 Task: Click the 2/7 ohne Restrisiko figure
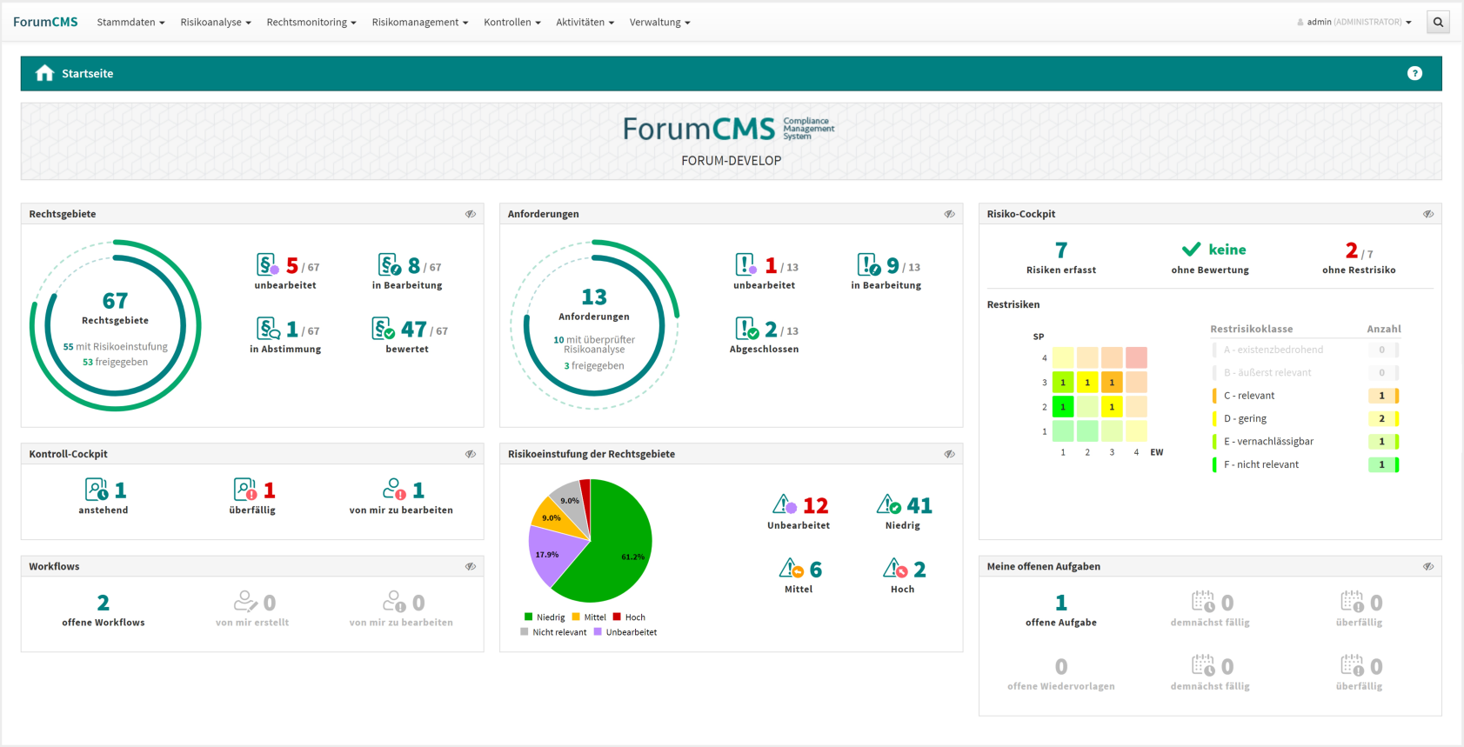click(1359, 257)
